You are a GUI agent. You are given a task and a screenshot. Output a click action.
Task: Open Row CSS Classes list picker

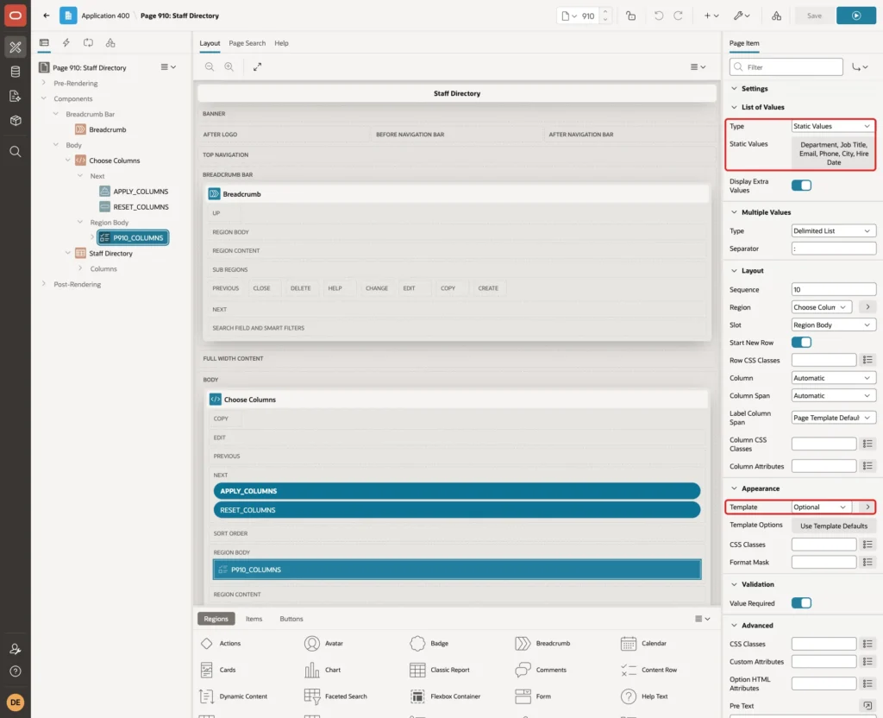coord(867,360)
